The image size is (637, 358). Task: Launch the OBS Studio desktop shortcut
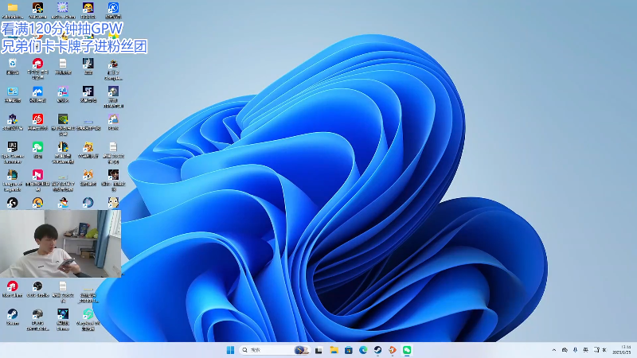[x=37, y=286]
